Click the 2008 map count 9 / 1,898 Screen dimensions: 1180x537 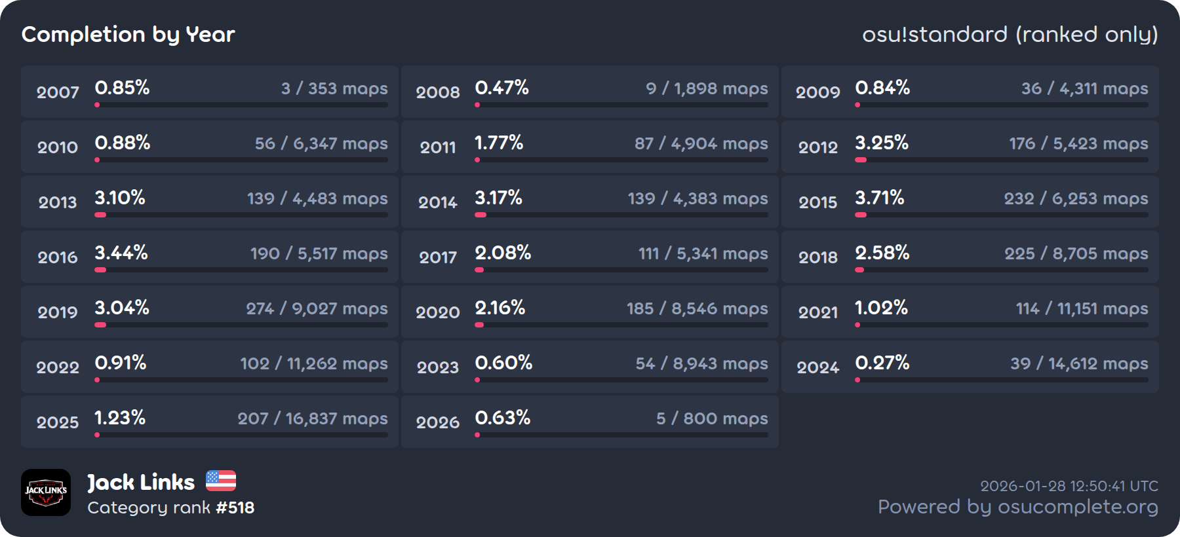(x=707, y=88)
